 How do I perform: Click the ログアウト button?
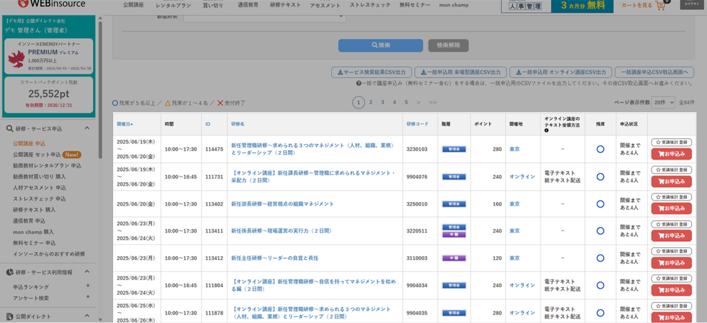(x=691, y=4)
